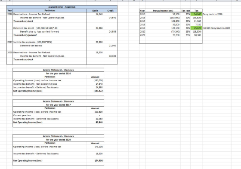Select amount 109,800 in 2017 income statement
The width and height of the screenshot is (241, 169).
[99, 112]
